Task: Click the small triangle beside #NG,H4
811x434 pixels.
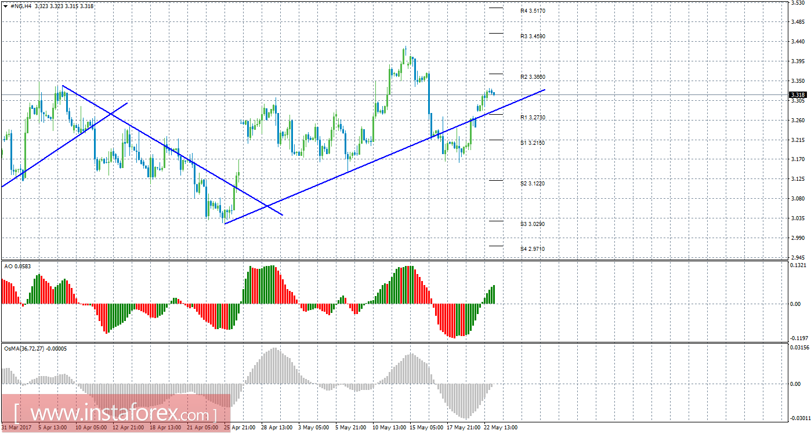Action: point(5,6)
